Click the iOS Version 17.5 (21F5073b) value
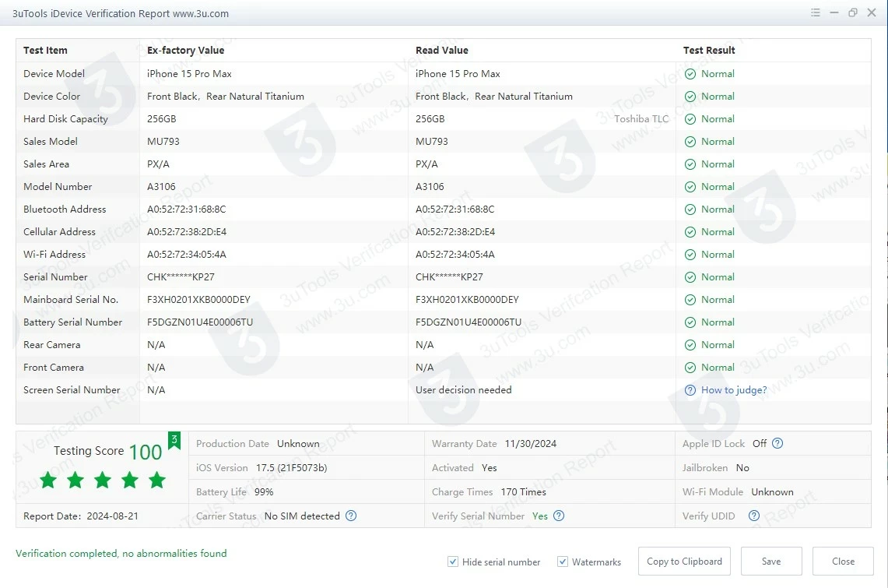This screenshot has width=888, height=588. [292, 468]
